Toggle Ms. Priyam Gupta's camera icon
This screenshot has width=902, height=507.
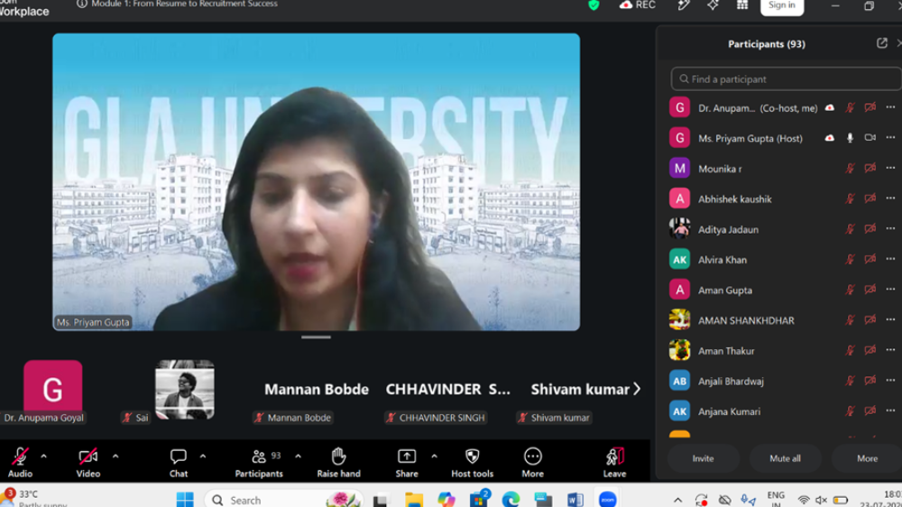(870, 138)
